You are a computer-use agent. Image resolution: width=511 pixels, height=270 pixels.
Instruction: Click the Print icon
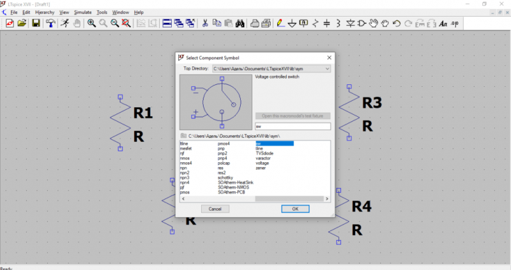point(255,23)
